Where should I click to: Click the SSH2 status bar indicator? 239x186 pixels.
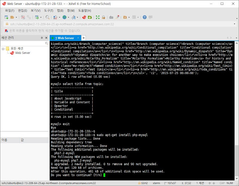pyautogui.click(x=143, y=183)
